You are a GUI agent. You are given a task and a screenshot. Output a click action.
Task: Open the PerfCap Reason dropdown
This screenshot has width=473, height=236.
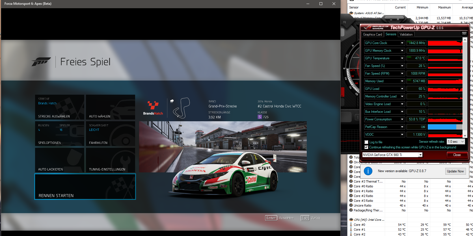pos(402,127)
